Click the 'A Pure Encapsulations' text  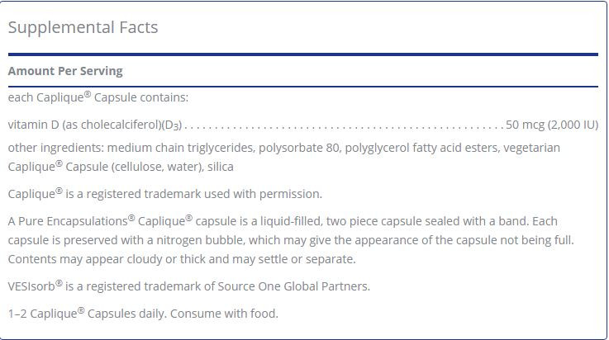pos(71,221)
